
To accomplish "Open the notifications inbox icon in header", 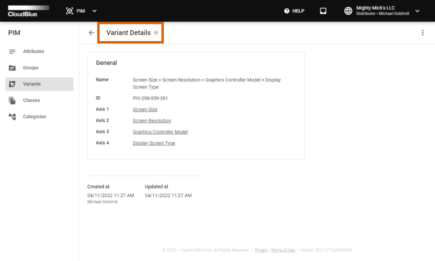I will 323,11.
